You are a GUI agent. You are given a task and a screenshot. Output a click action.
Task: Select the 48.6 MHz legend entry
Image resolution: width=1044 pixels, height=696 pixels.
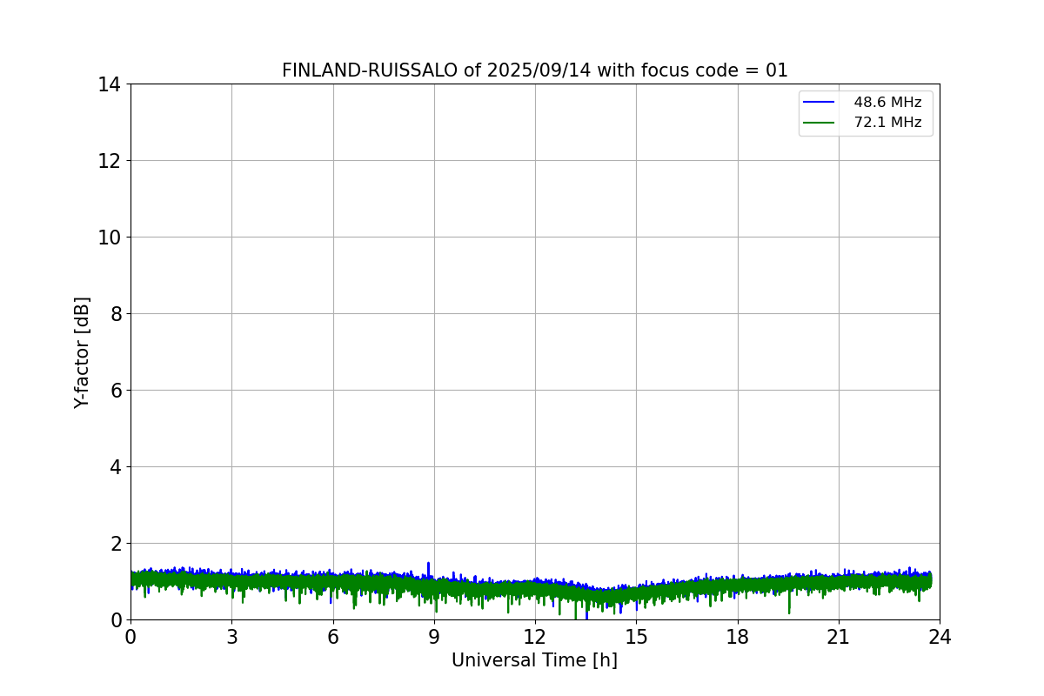887,103
